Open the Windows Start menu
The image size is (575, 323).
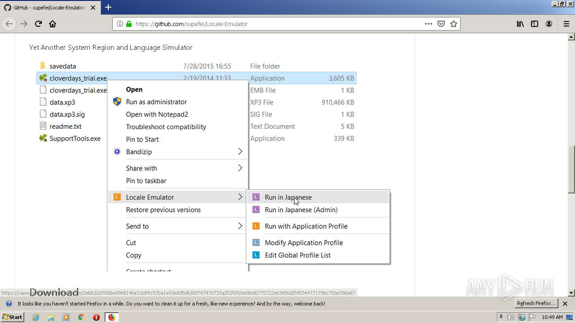[12, 317]
